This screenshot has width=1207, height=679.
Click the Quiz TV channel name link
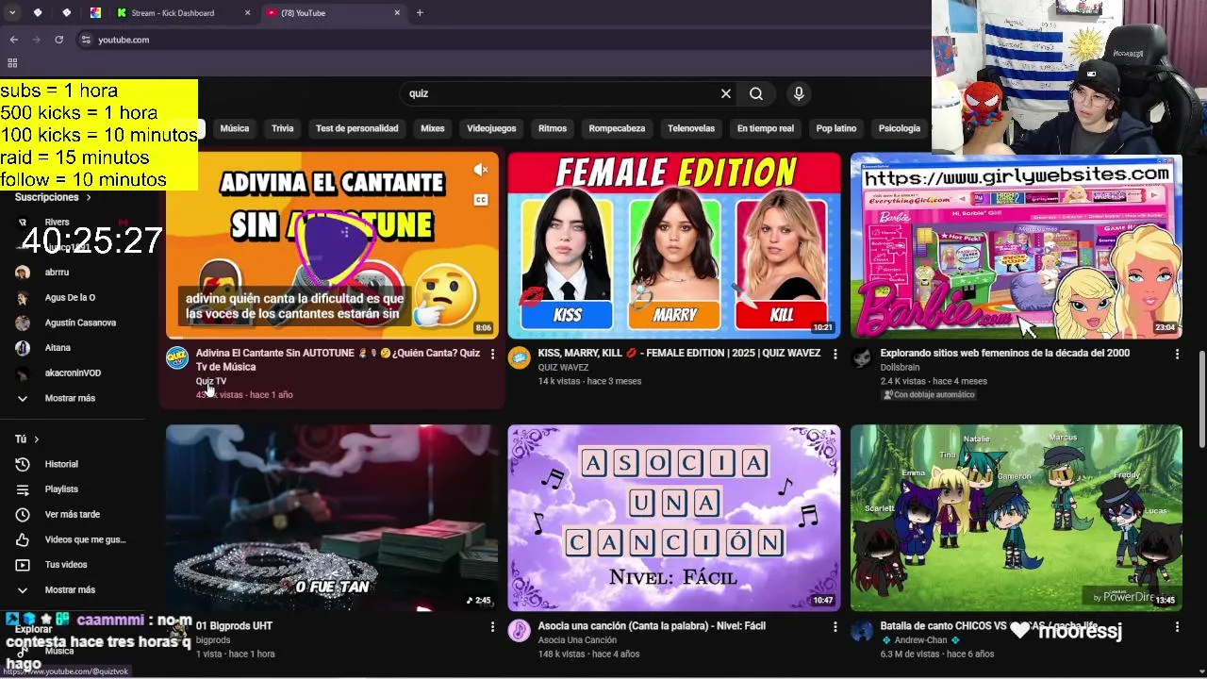(x=211, y=381)
